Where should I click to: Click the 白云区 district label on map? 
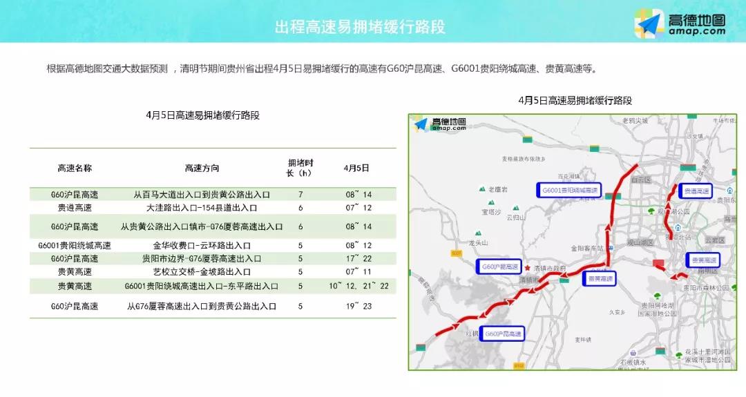(x=641, y=180)
